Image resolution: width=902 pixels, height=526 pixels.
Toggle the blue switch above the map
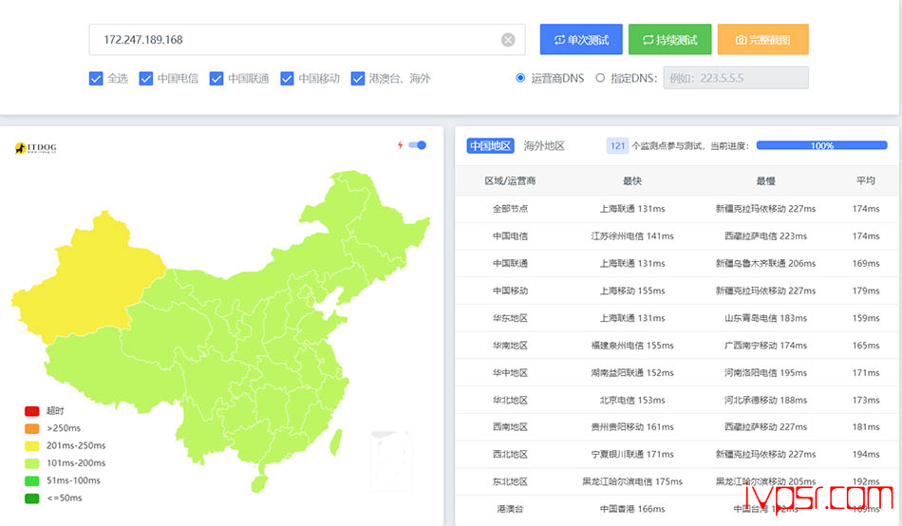pos(418,145)
